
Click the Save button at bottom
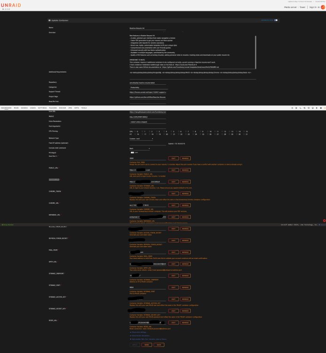click(159, 345)
